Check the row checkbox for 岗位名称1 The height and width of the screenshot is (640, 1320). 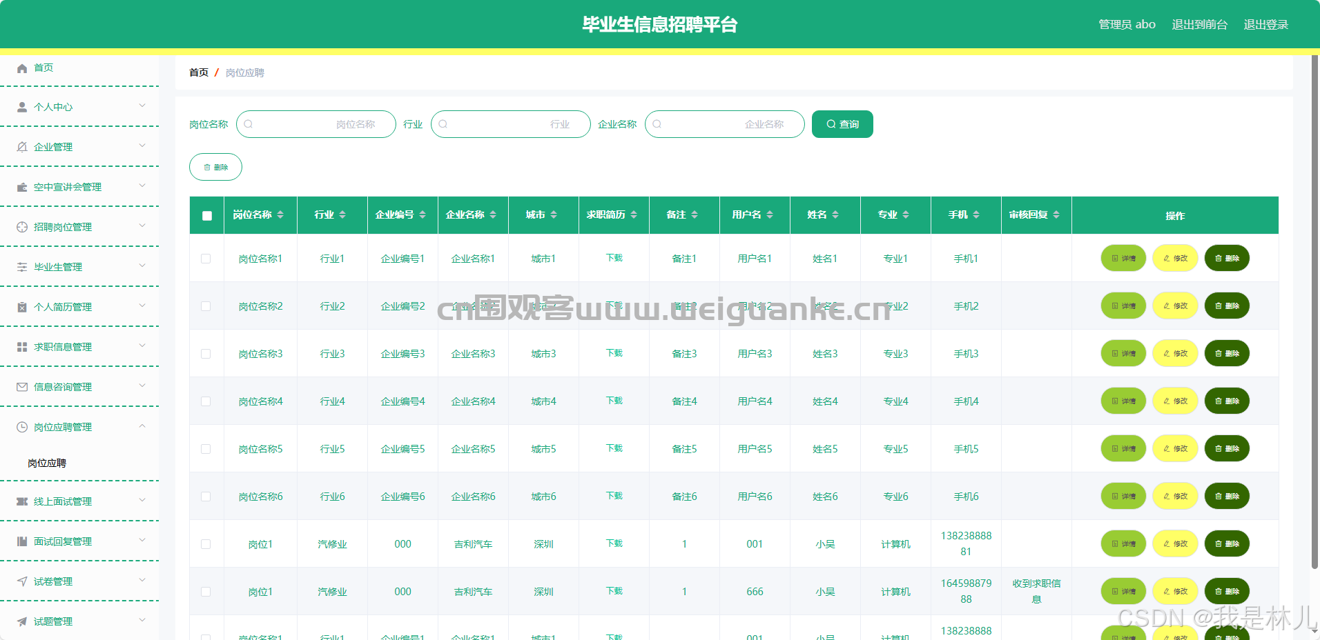206,259
